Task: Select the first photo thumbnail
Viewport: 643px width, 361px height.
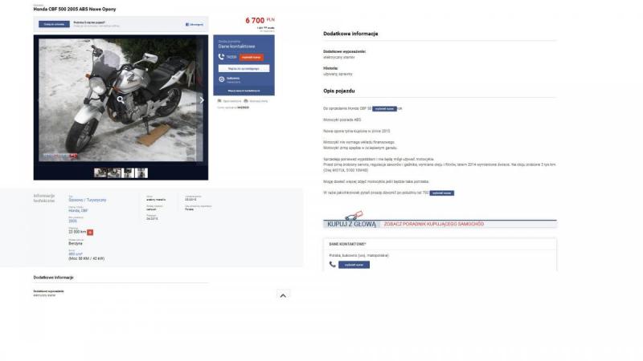Action: [x=100, y=172]
